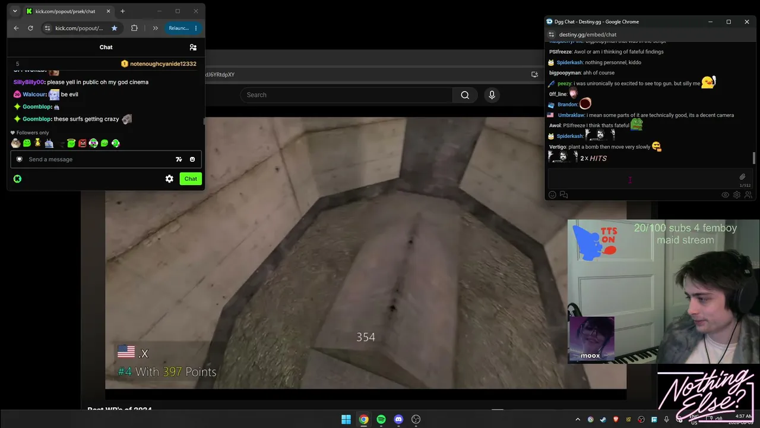Click the moox avatar thumbnail overlay
The width and height of the screenshot is (760, 428).
(x=591, y=339)
